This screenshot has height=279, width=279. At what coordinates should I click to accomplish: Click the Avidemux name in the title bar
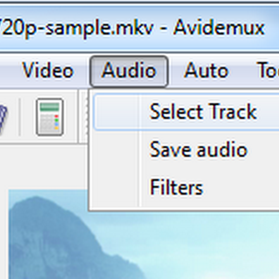(x=219, y=27)
